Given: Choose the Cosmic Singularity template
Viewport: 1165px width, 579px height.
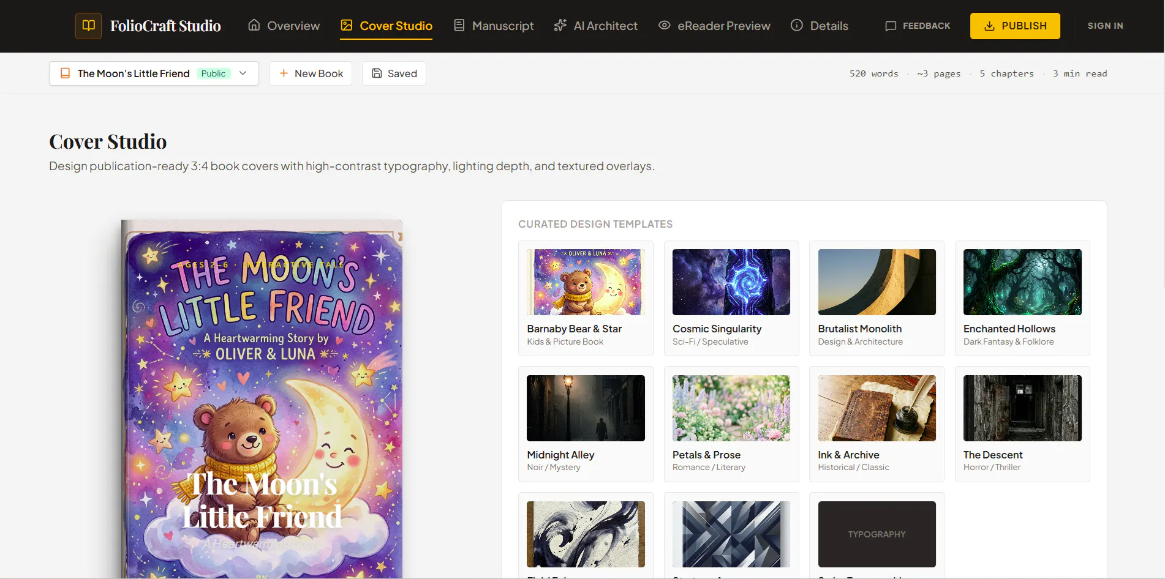Looking at the screenshot, I should point(731,298).
